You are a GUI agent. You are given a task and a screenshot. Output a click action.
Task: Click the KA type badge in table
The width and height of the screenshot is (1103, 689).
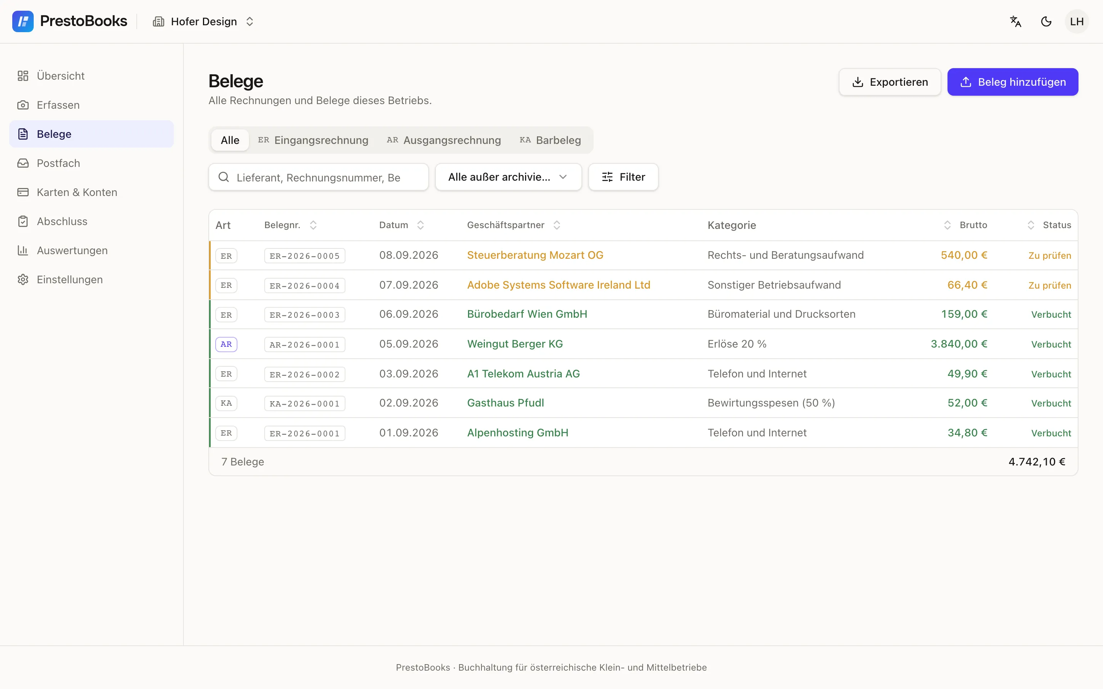coord(226,403)
